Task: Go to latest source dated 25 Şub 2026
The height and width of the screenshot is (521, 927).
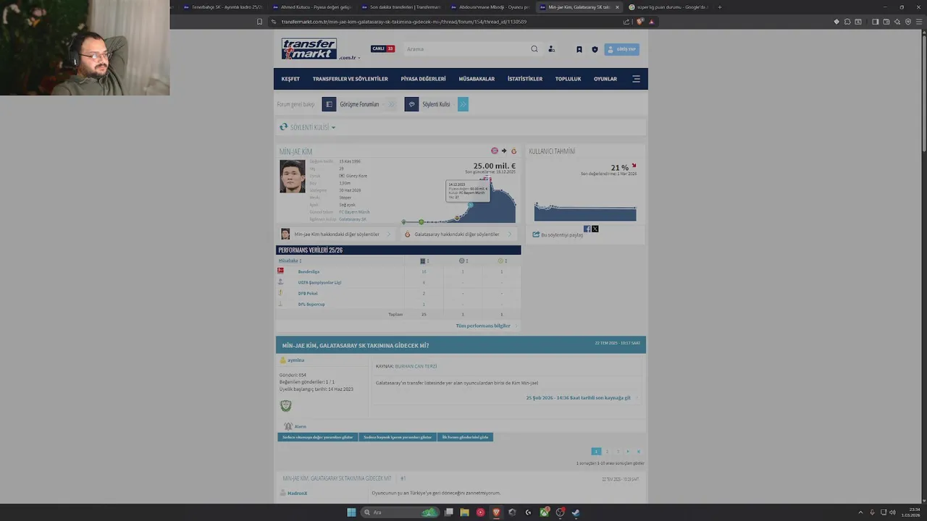Action: 578,398
